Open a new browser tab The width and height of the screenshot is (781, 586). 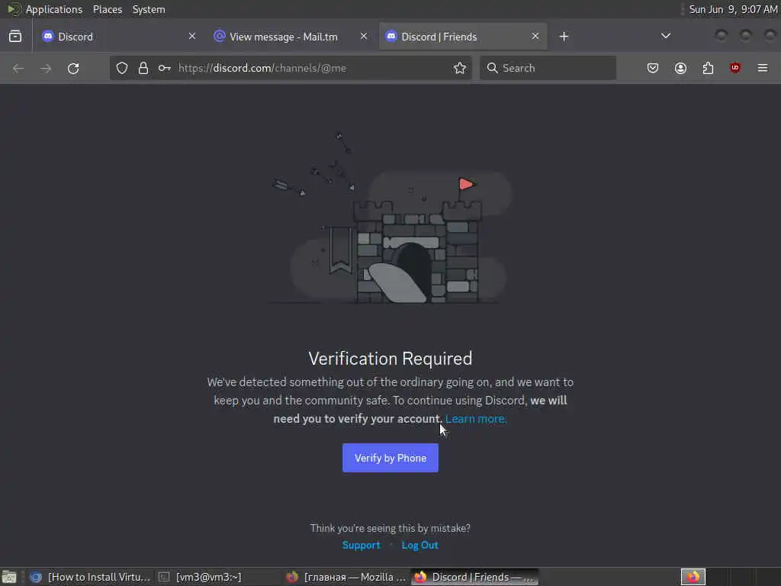point(564,37)
